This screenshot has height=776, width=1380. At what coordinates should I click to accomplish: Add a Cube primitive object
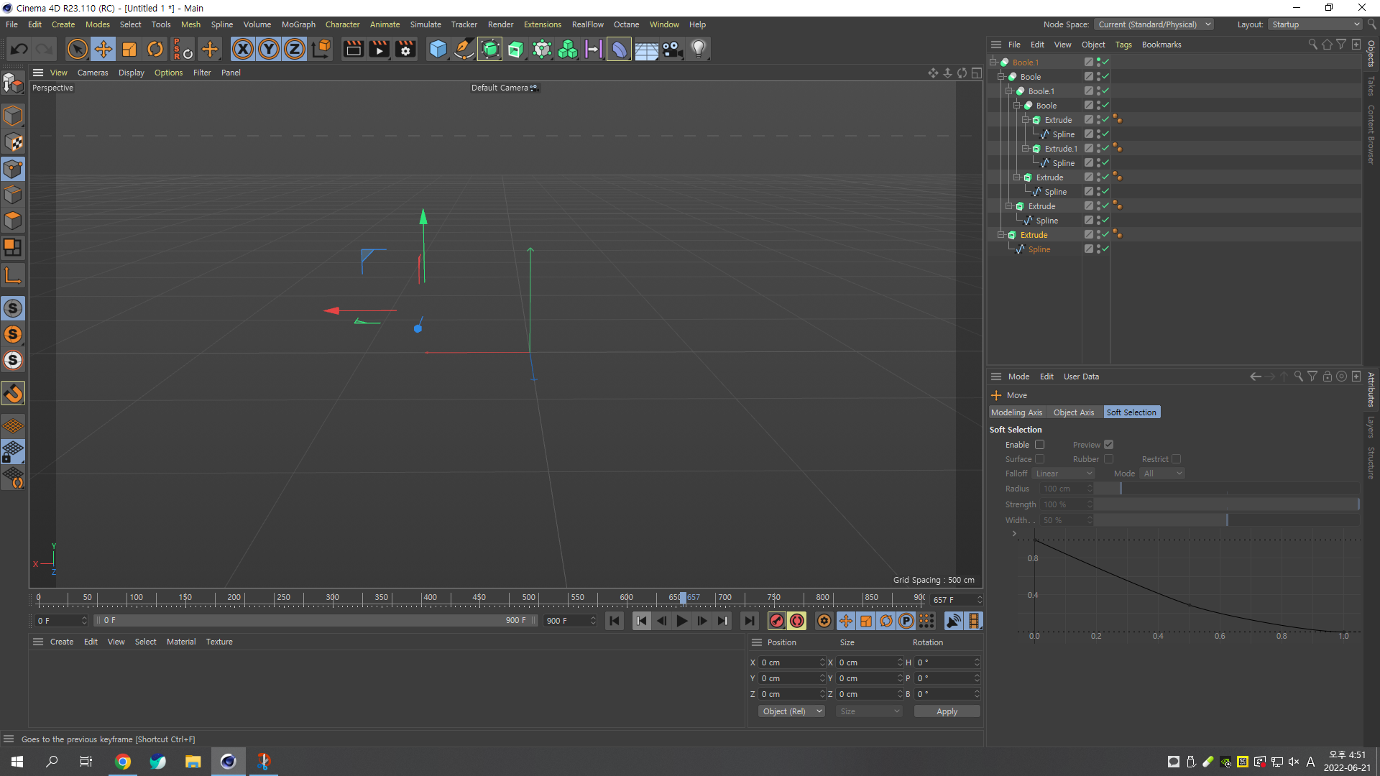[x=438, y=49]
